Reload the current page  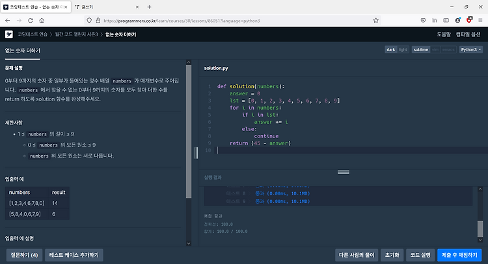[30, 21]
